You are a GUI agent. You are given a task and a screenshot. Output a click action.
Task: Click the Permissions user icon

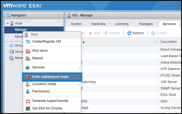coord(28,92)
